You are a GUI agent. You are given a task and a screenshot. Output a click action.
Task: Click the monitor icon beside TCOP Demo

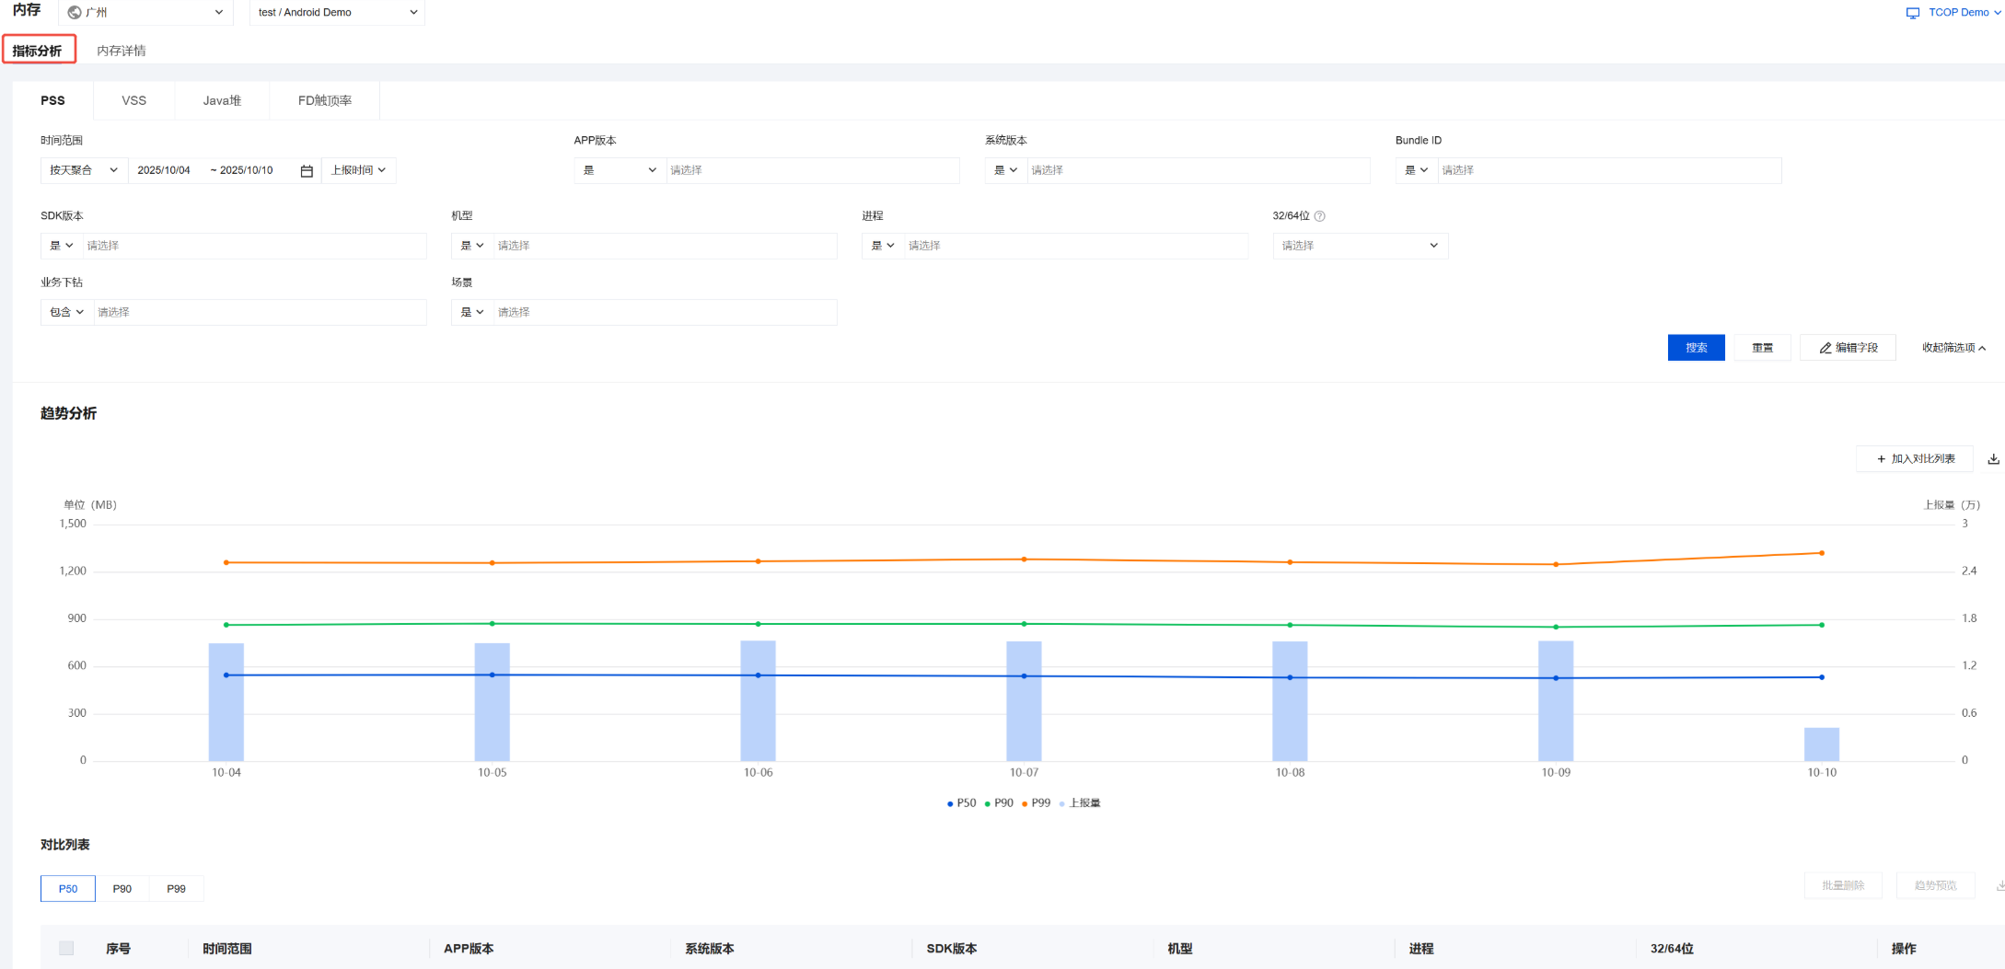(x=1912, y=13)
